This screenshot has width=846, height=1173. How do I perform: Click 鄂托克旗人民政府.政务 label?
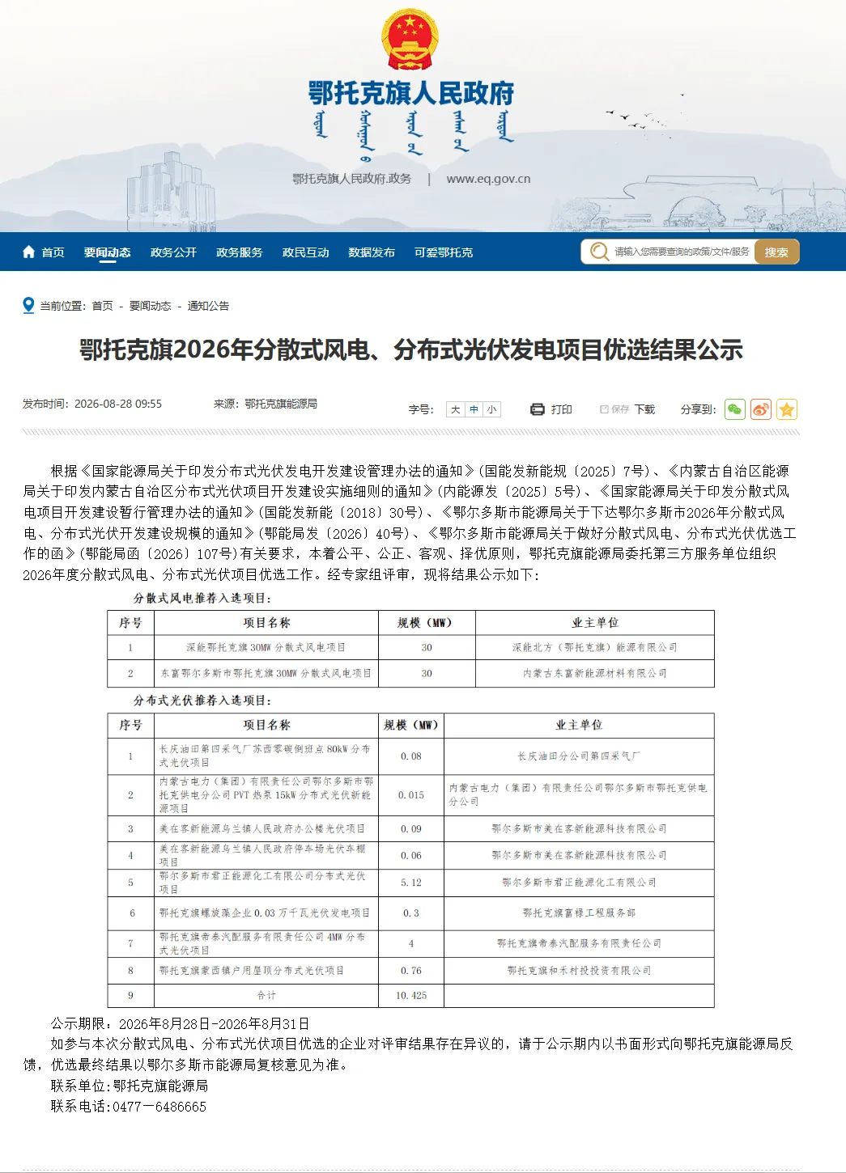coord(351,179)
